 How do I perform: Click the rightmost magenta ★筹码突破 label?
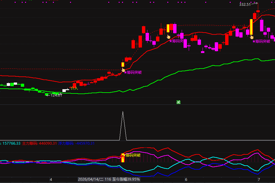[261, 41]
